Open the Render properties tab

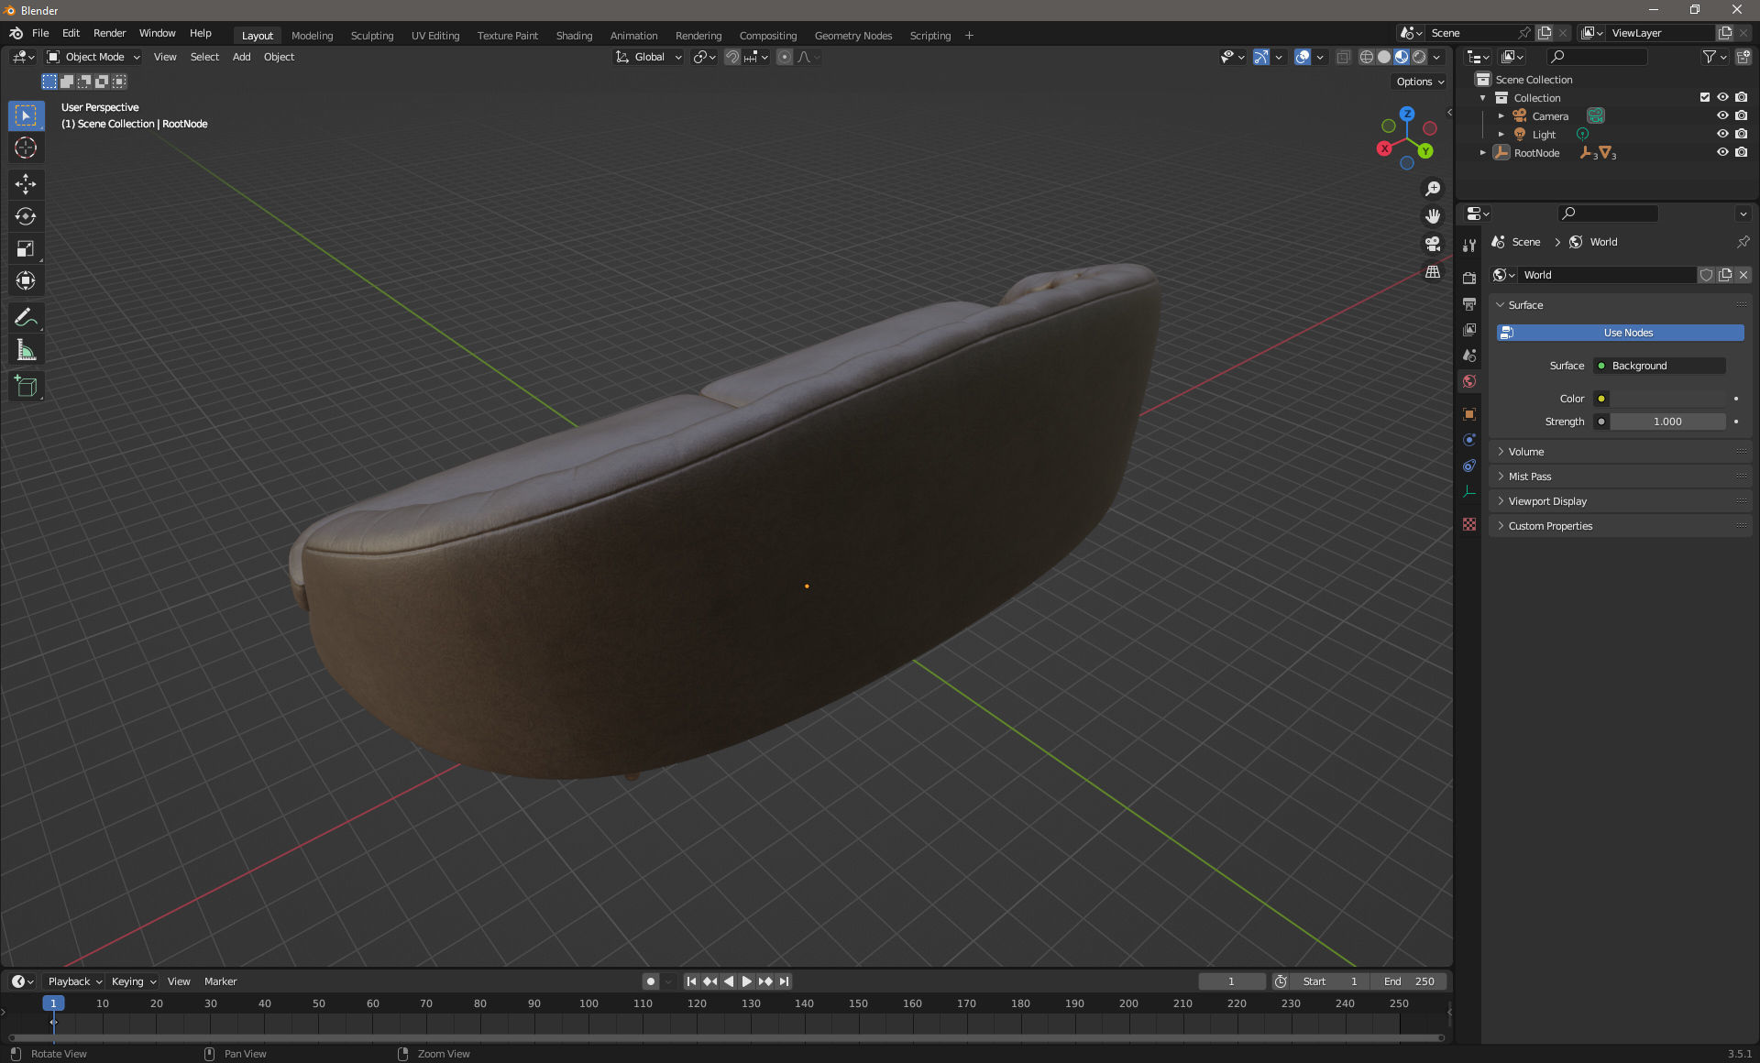click(1469, 278)
